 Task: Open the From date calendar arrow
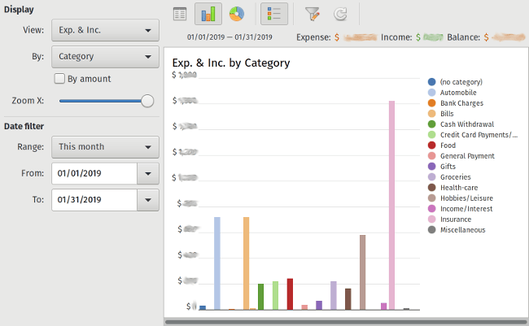pyautogui.click(x=147, y=173)
